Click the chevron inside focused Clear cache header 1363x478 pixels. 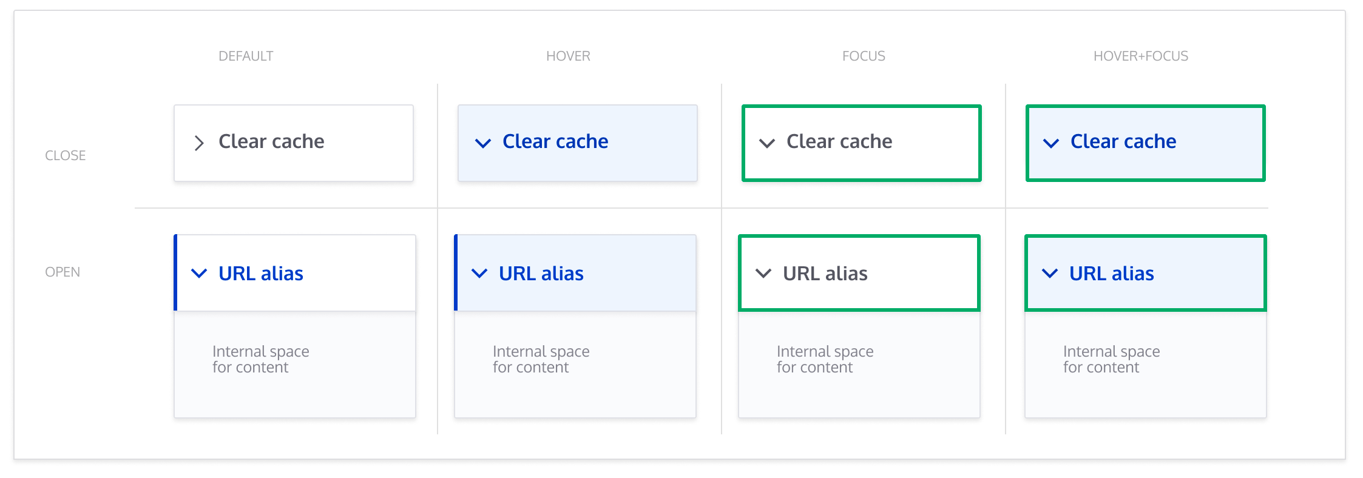pos(767,142)
